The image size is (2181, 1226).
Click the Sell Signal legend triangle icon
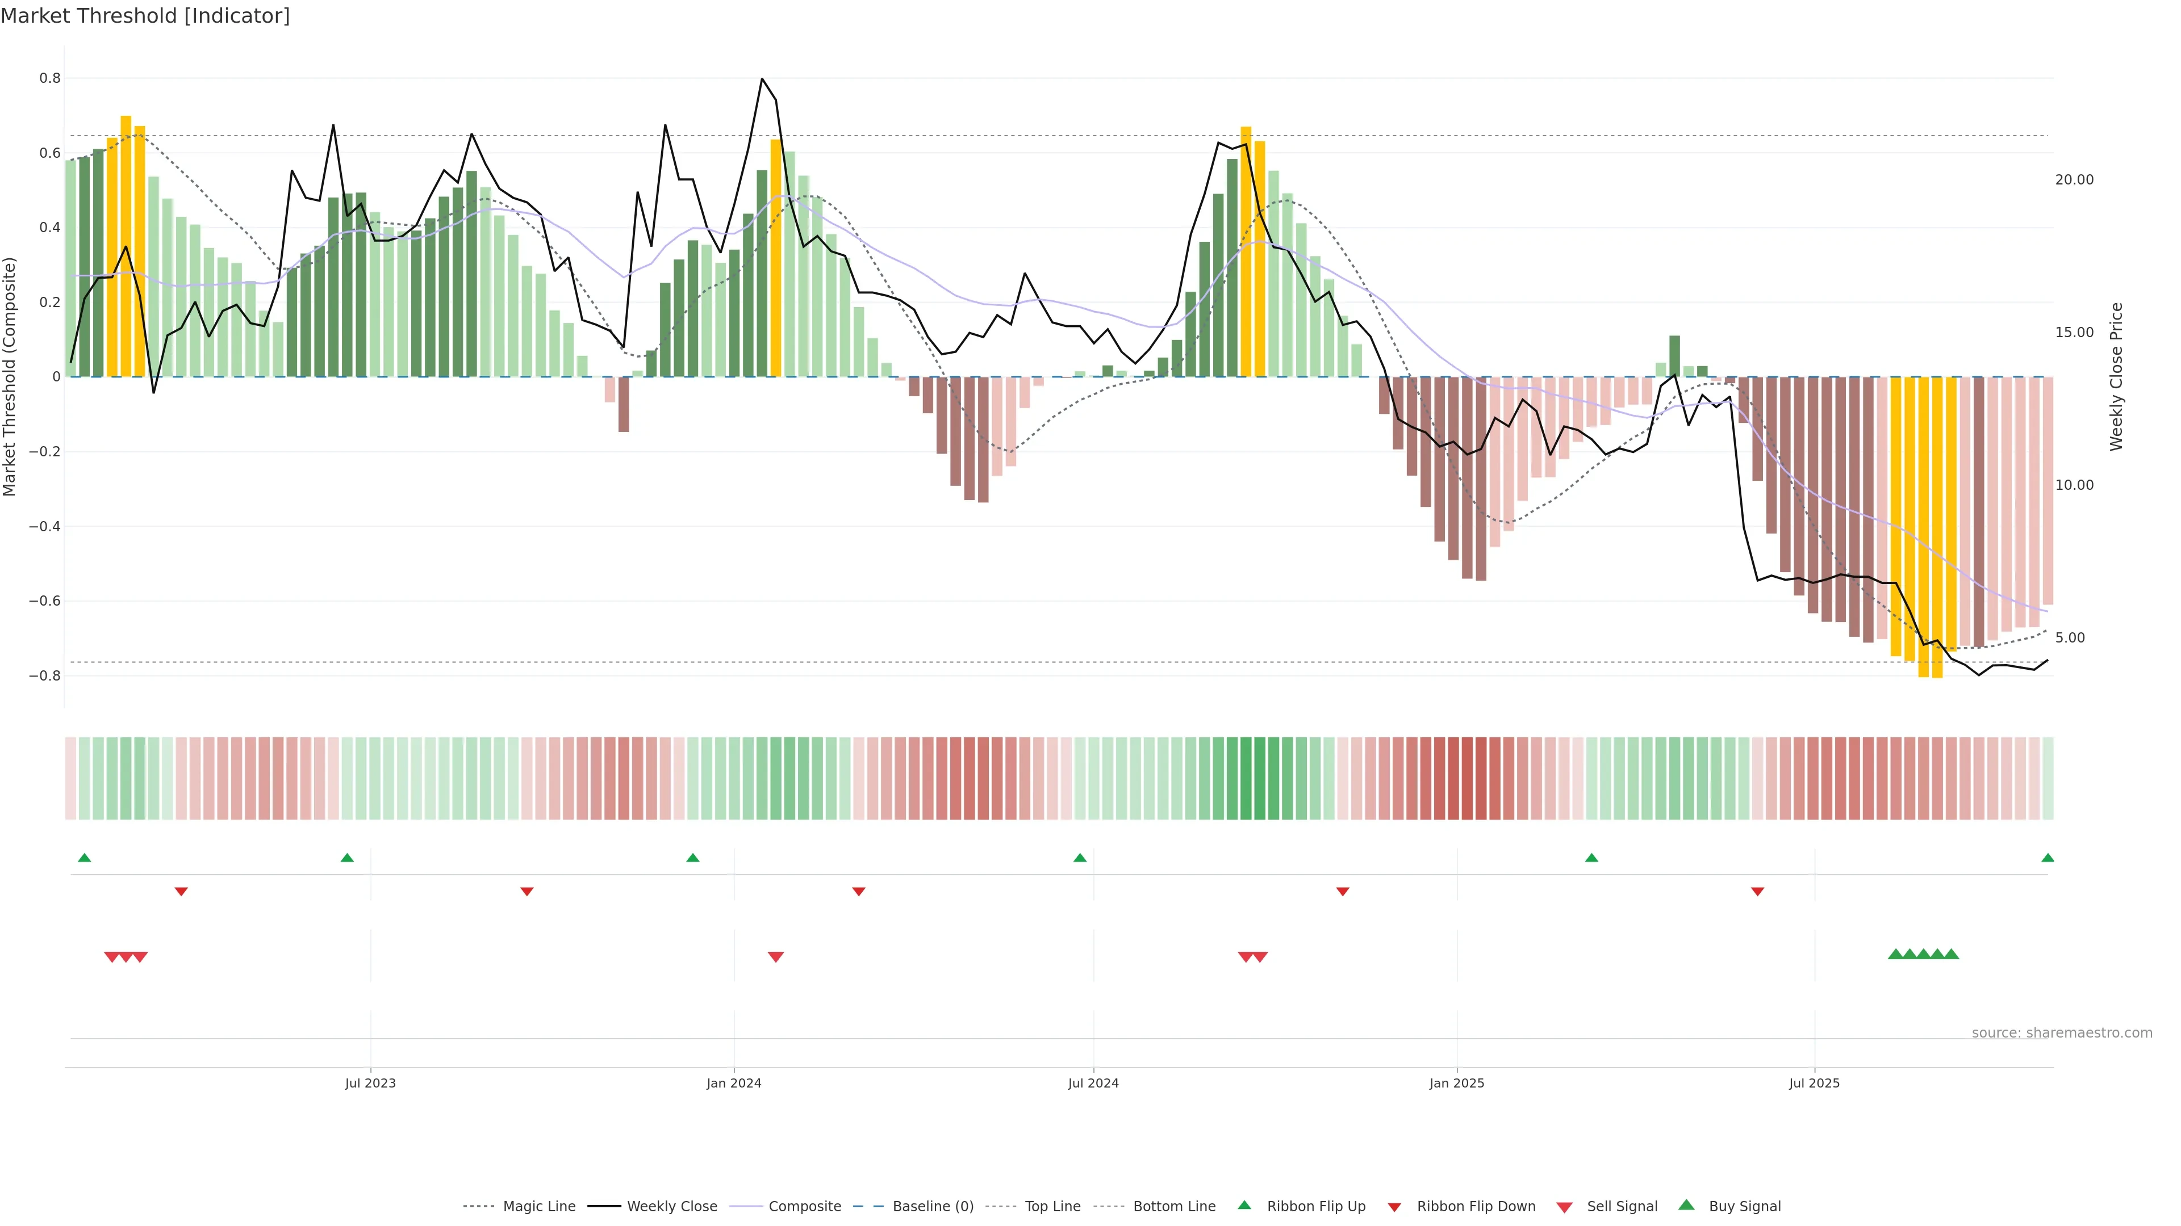tap(1564, 1207)
